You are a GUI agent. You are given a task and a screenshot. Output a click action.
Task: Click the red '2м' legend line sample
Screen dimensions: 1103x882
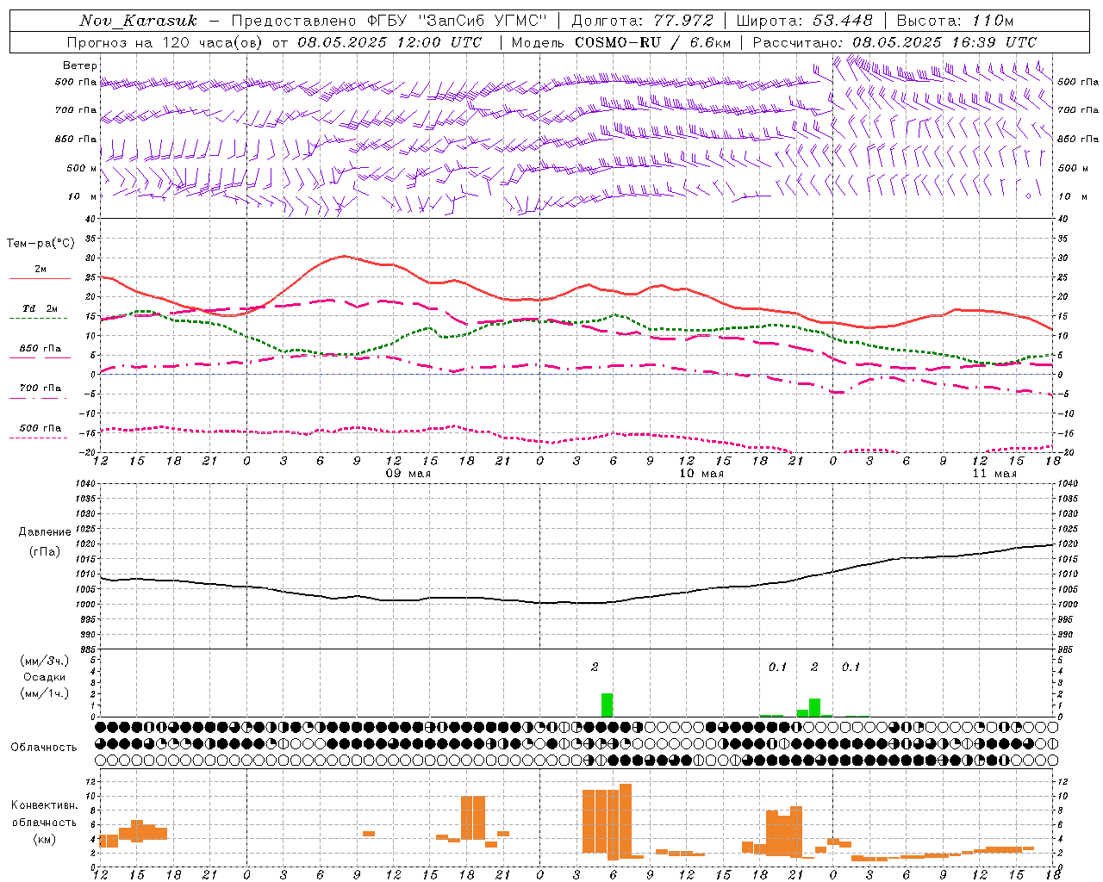tap(40, 279)
